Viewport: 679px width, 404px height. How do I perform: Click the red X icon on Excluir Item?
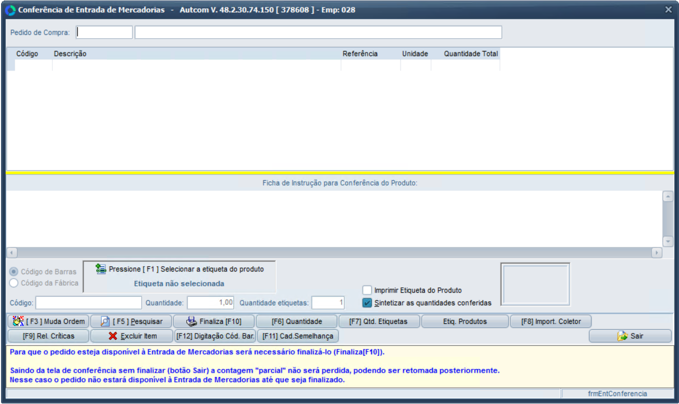pyautogui.click(x=113, y=336)
